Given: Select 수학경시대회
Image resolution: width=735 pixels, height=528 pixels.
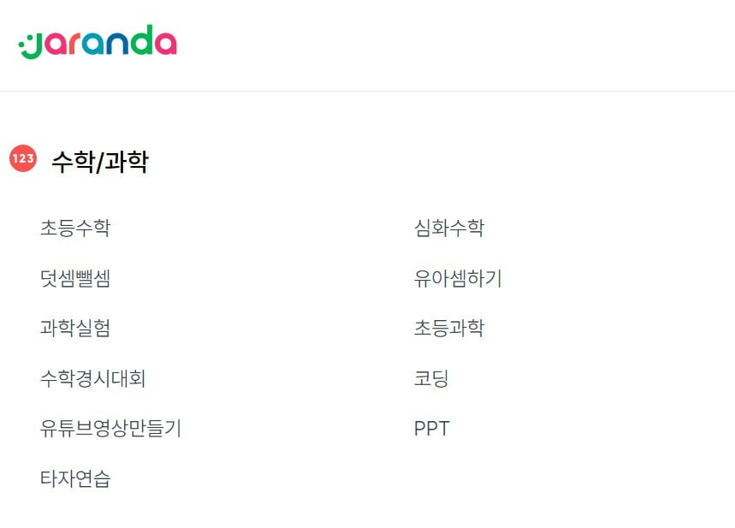Looking at the screenshot, I should (x=92, y=378).
